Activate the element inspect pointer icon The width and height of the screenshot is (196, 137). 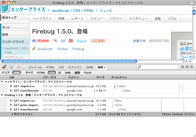coord(11,67)
